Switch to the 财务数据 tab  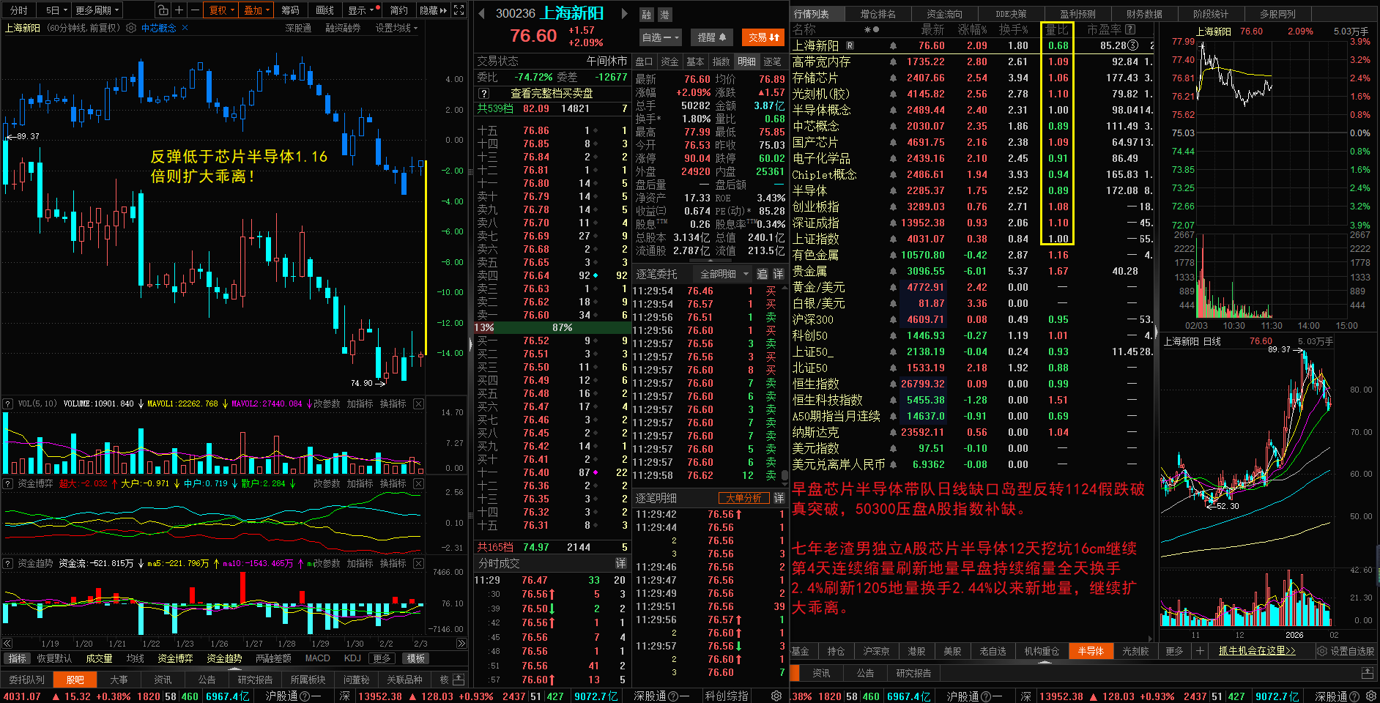[x=1145, y=14]
